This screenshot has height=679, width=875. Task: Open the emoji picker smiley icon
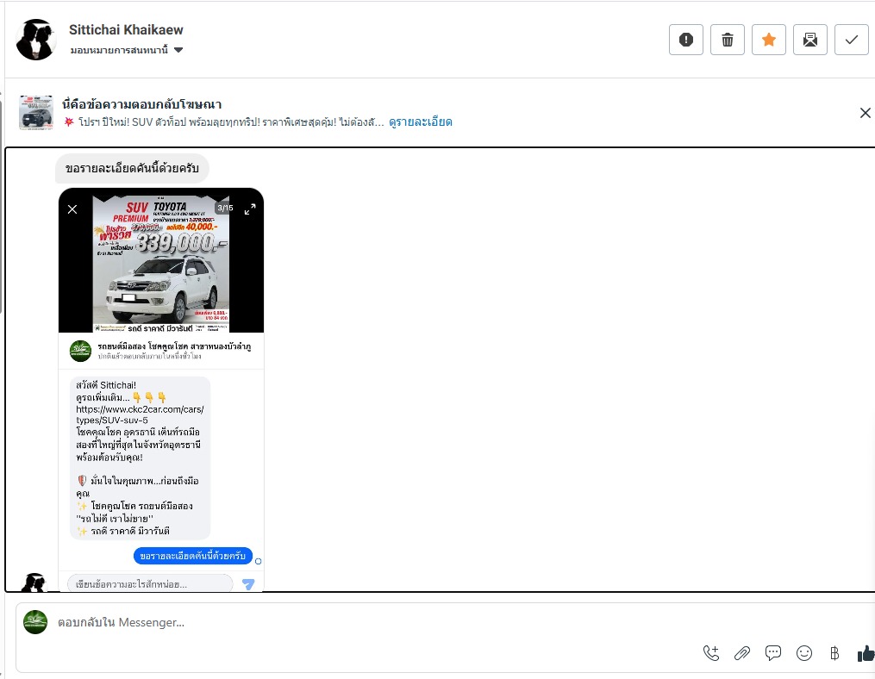click(804, 653)
